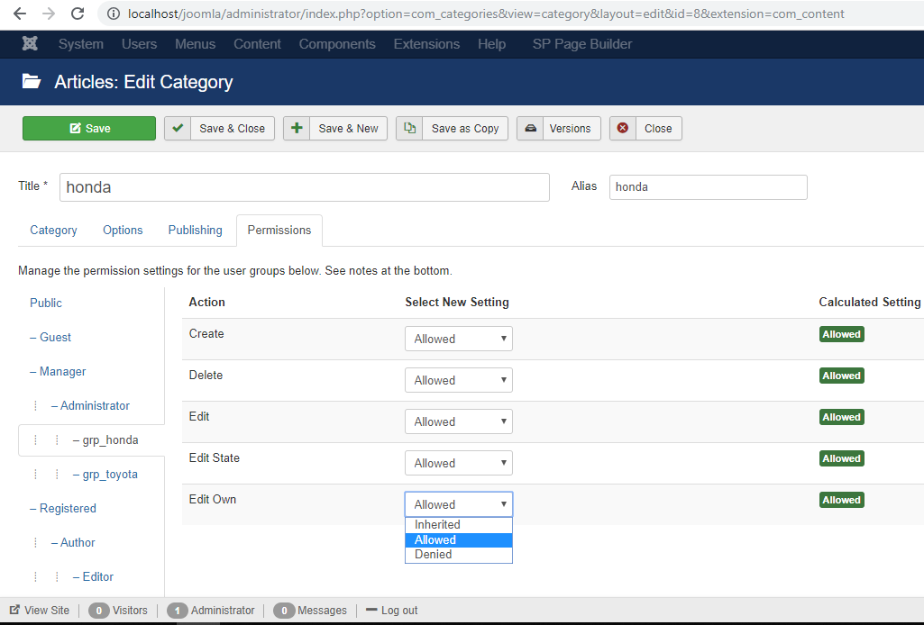Click the browser reload icon
Image resolution: width=924 pixels, height=625 pixels.
pos(78,14)
